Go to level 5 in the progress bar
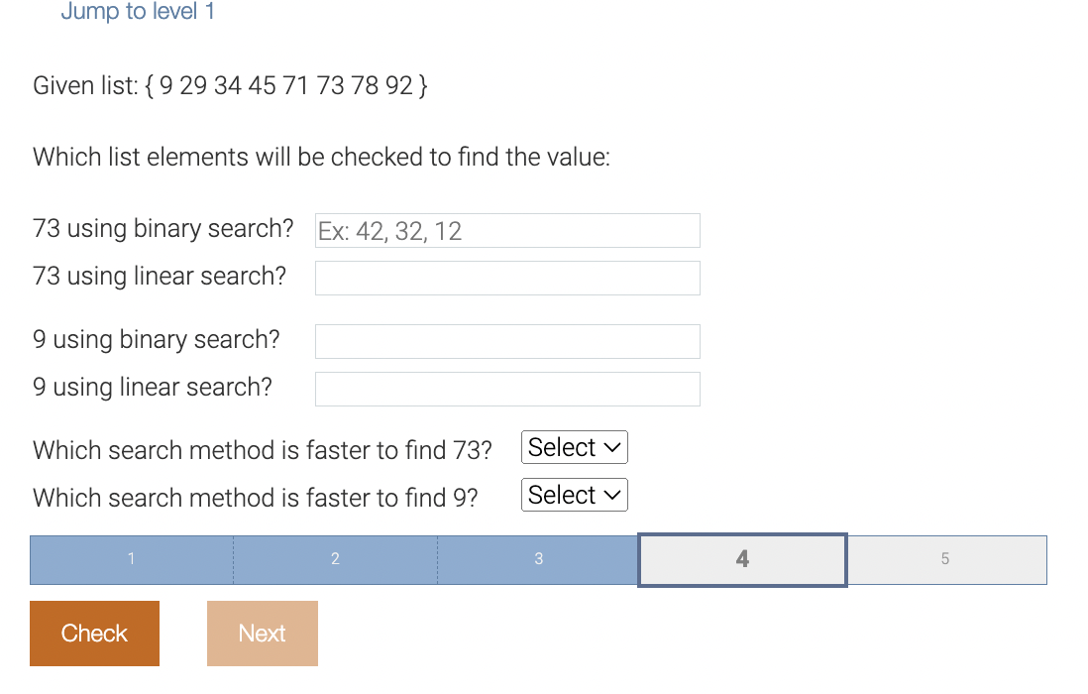 pyautogui.click(x=946, y=559)
